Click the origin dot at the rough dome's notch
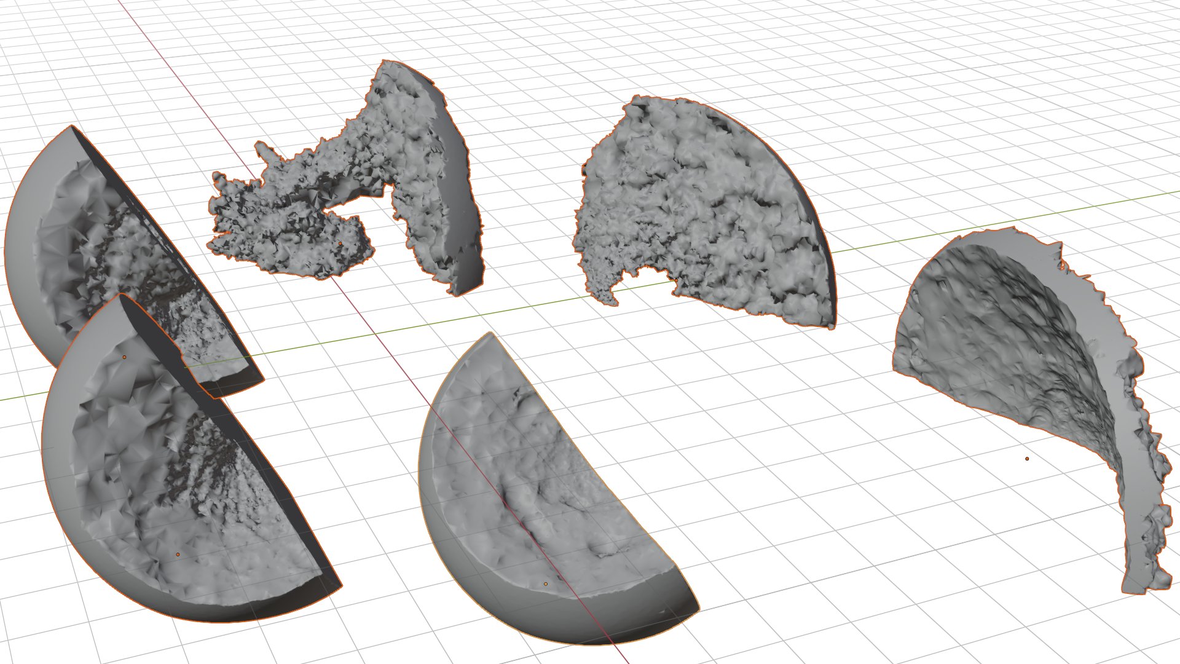1180x664 pixels. point(676,280)
